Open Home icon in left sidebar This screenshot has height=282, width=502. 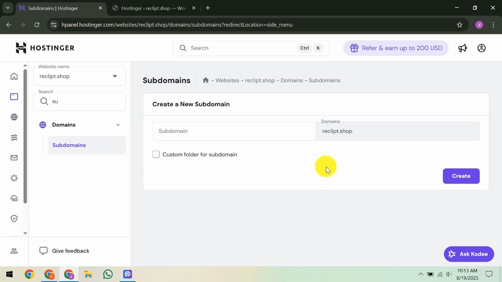click(14, 76)
